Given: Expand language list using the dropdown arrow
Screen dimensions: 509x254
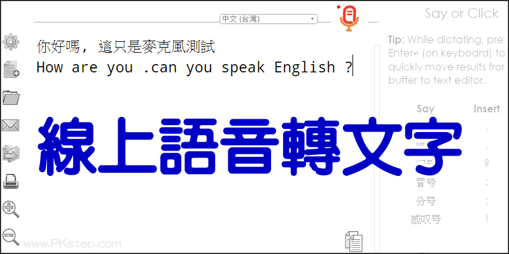Looking at the screenshot, I should (x=312, y=19).
